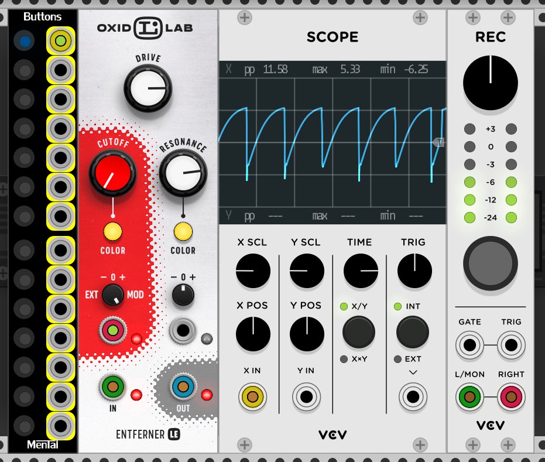Toggle the X/Y mode button on Scope
Screen dimensions: 545x462
coord(359,332)
